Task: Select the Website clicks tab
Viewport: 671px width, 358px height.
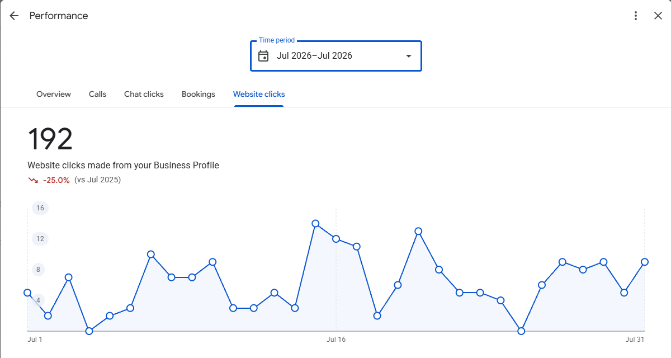Action: pyautogui.click(x=259, y=94)
